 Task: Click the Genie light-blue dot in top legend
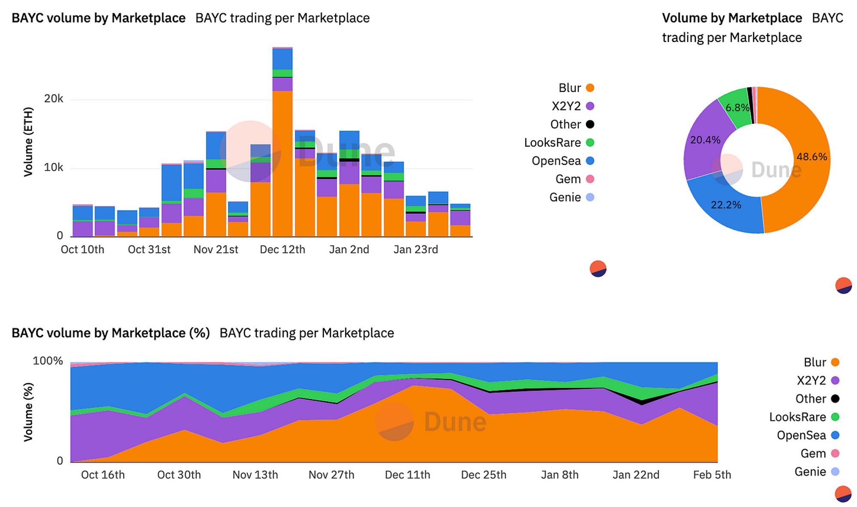coord(590,197)
